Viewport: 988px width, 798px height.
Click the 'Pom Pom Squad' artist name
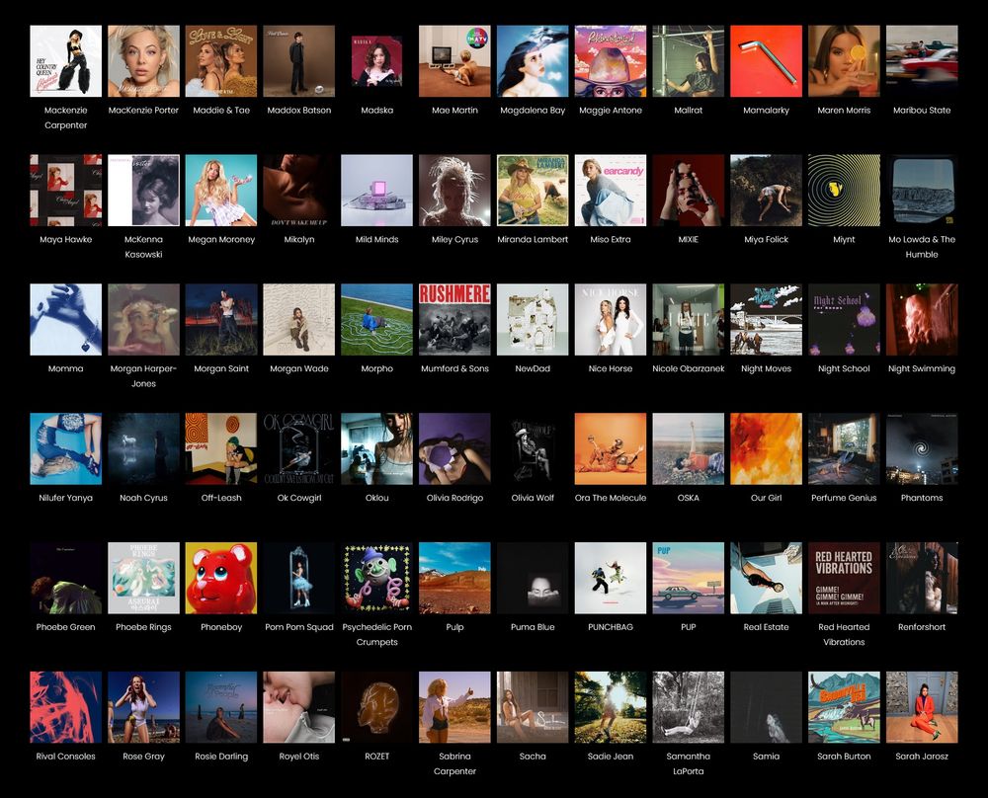[x=299, y=627]
